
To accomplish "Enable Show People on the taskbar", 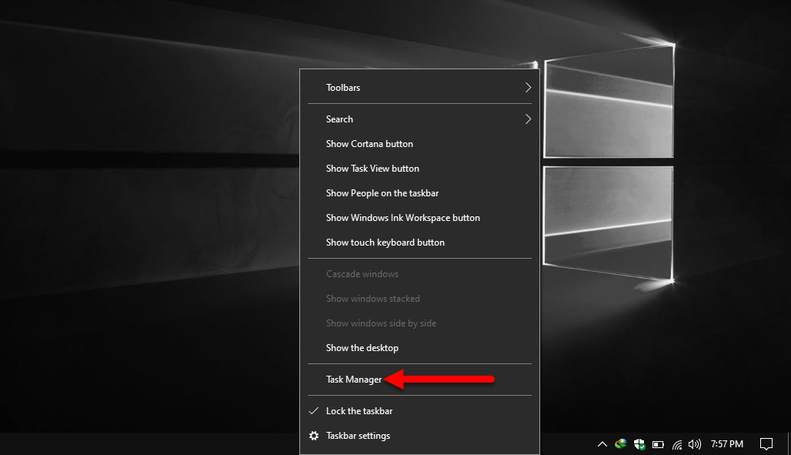I will click(x=419, y=193).
